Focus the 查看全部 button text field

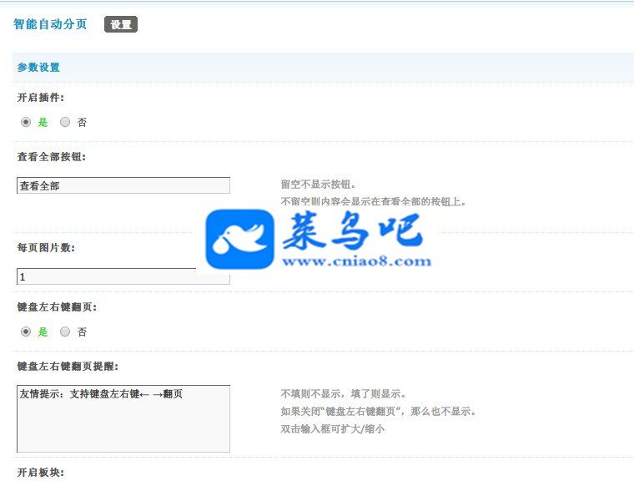123,185
